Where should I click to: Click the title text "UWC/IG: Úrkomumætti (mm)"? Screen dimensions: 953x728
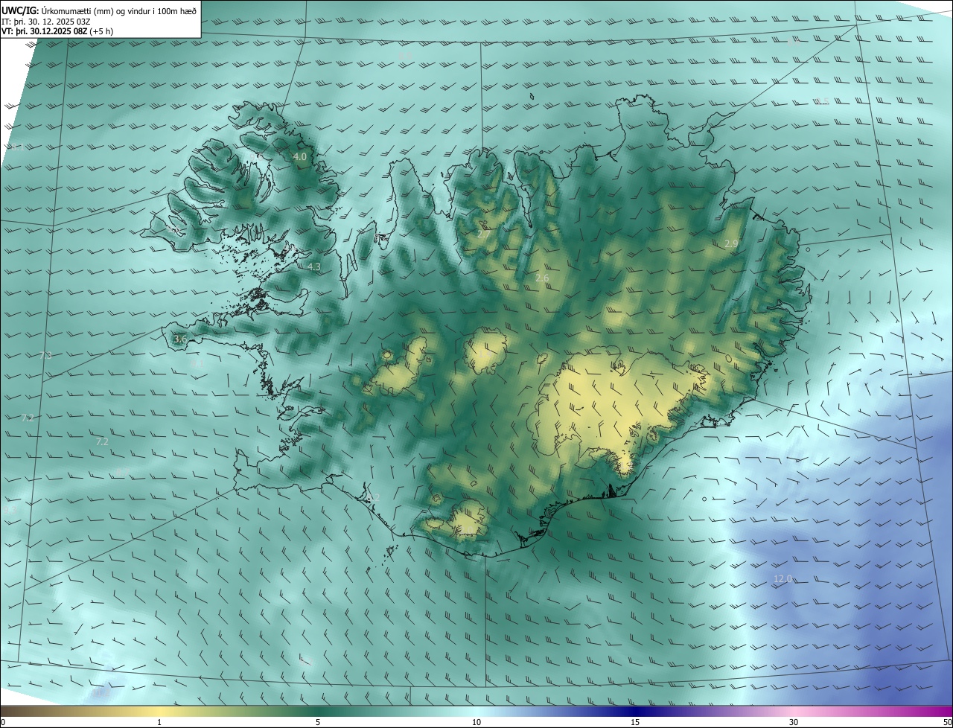[65, 11]
